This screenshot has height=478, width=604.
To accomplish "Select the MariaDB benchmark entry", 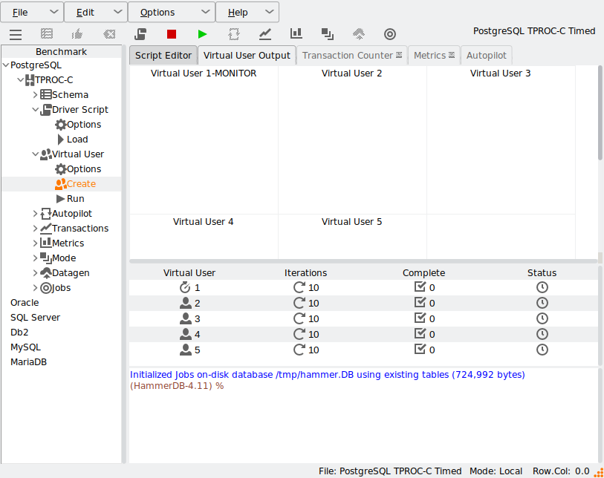I will point(28,362).
